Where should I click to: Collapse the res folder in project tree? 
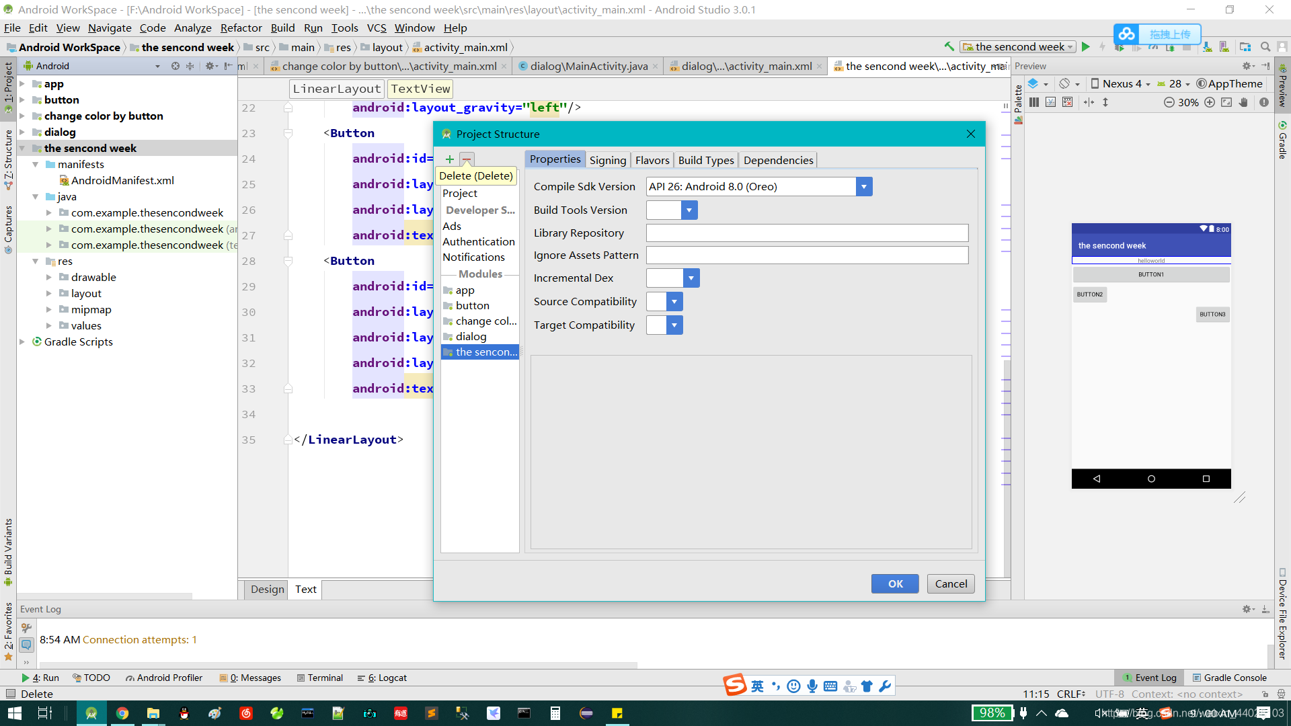(x=36, y=261)
